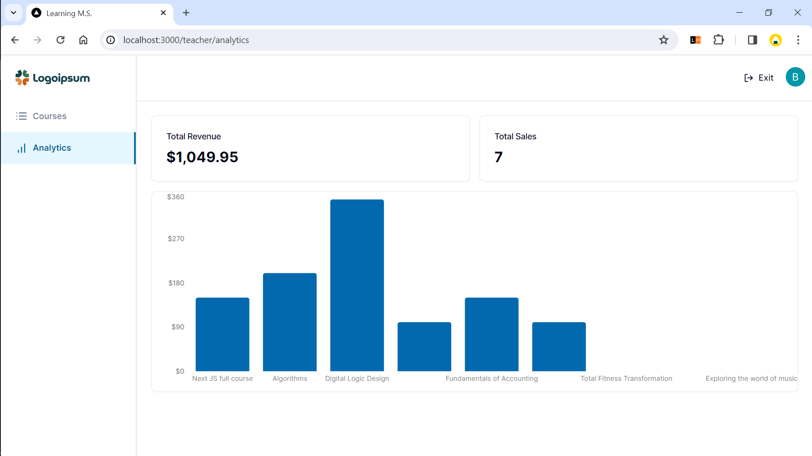The height and width of the screenshot is (456, 812).
Task: Open the B user avatar menu
Action: (795, 77)
